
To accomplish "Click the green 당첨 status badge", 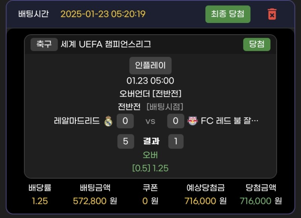I will pyautogui.click(x=257, y=44).
